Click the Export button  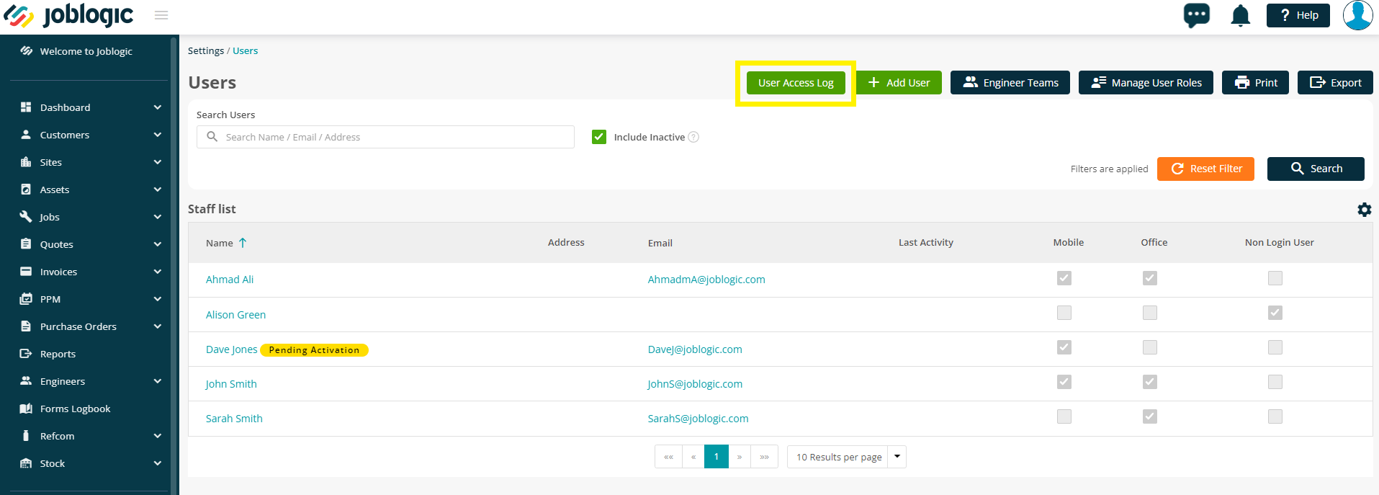pos(1335,83)
